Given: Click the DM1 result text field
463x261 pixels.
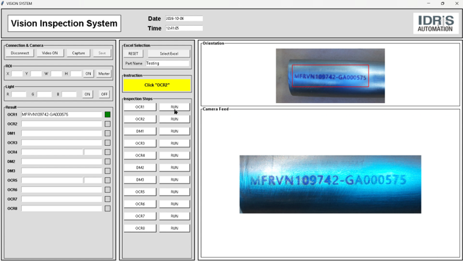Looking at the screenshot, I should [61, 133].
